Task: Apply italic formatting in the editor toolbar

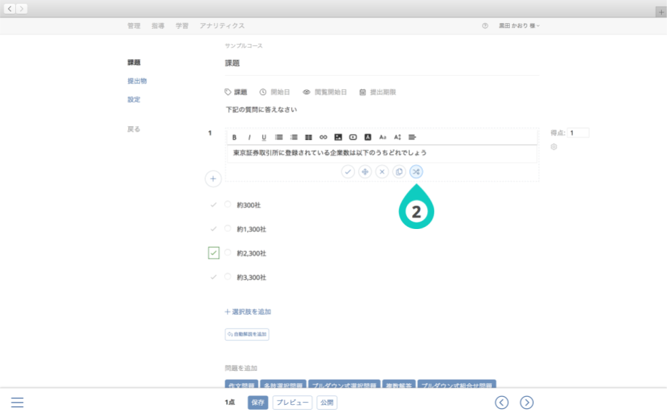Action: (x=249, y=137)
